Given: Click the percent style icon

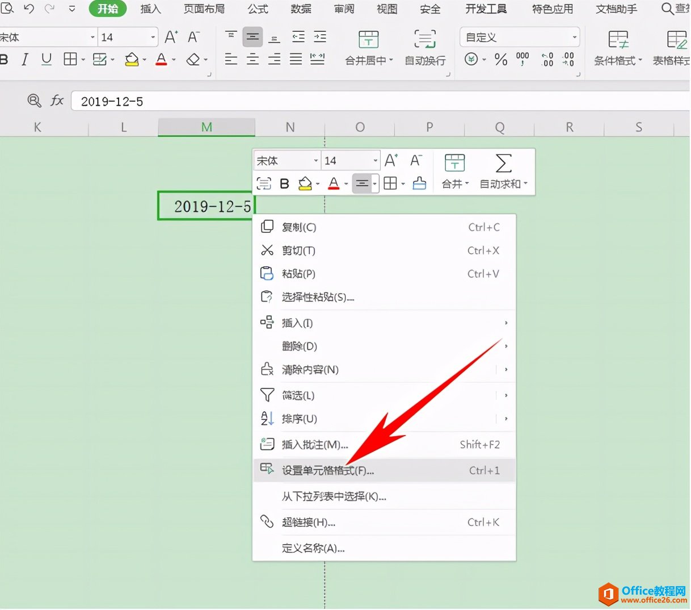Looking at the screenshot, I should tap(501, 59).
